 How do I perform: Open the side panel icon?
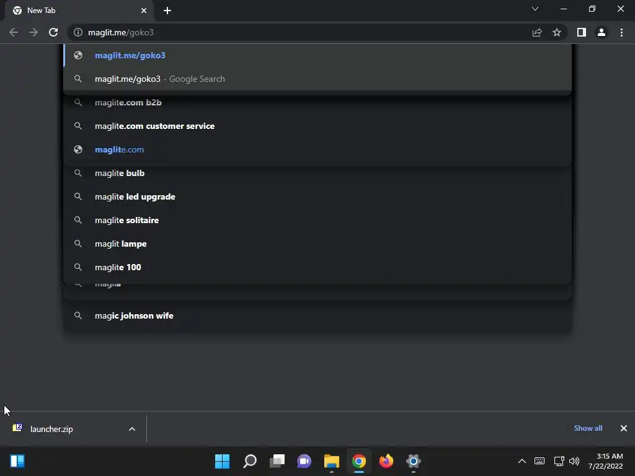[582, 32]
